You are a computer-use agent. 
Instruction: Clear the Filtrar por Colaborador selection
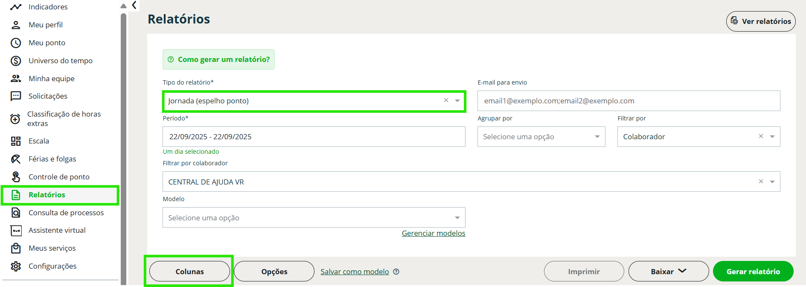(761, 136)
